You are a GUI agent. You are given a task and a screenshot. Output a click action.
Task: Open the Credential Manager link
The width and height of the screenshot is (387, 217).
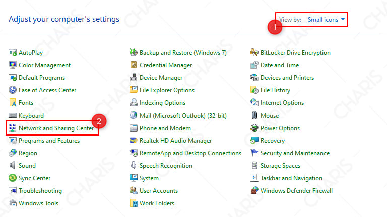(x=166, y=65)
